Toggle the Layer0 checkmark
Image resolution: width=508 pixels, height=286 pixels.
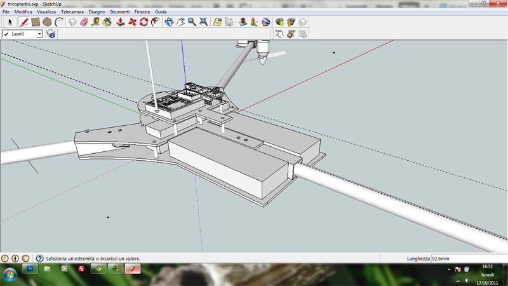(x=6, y=34)
